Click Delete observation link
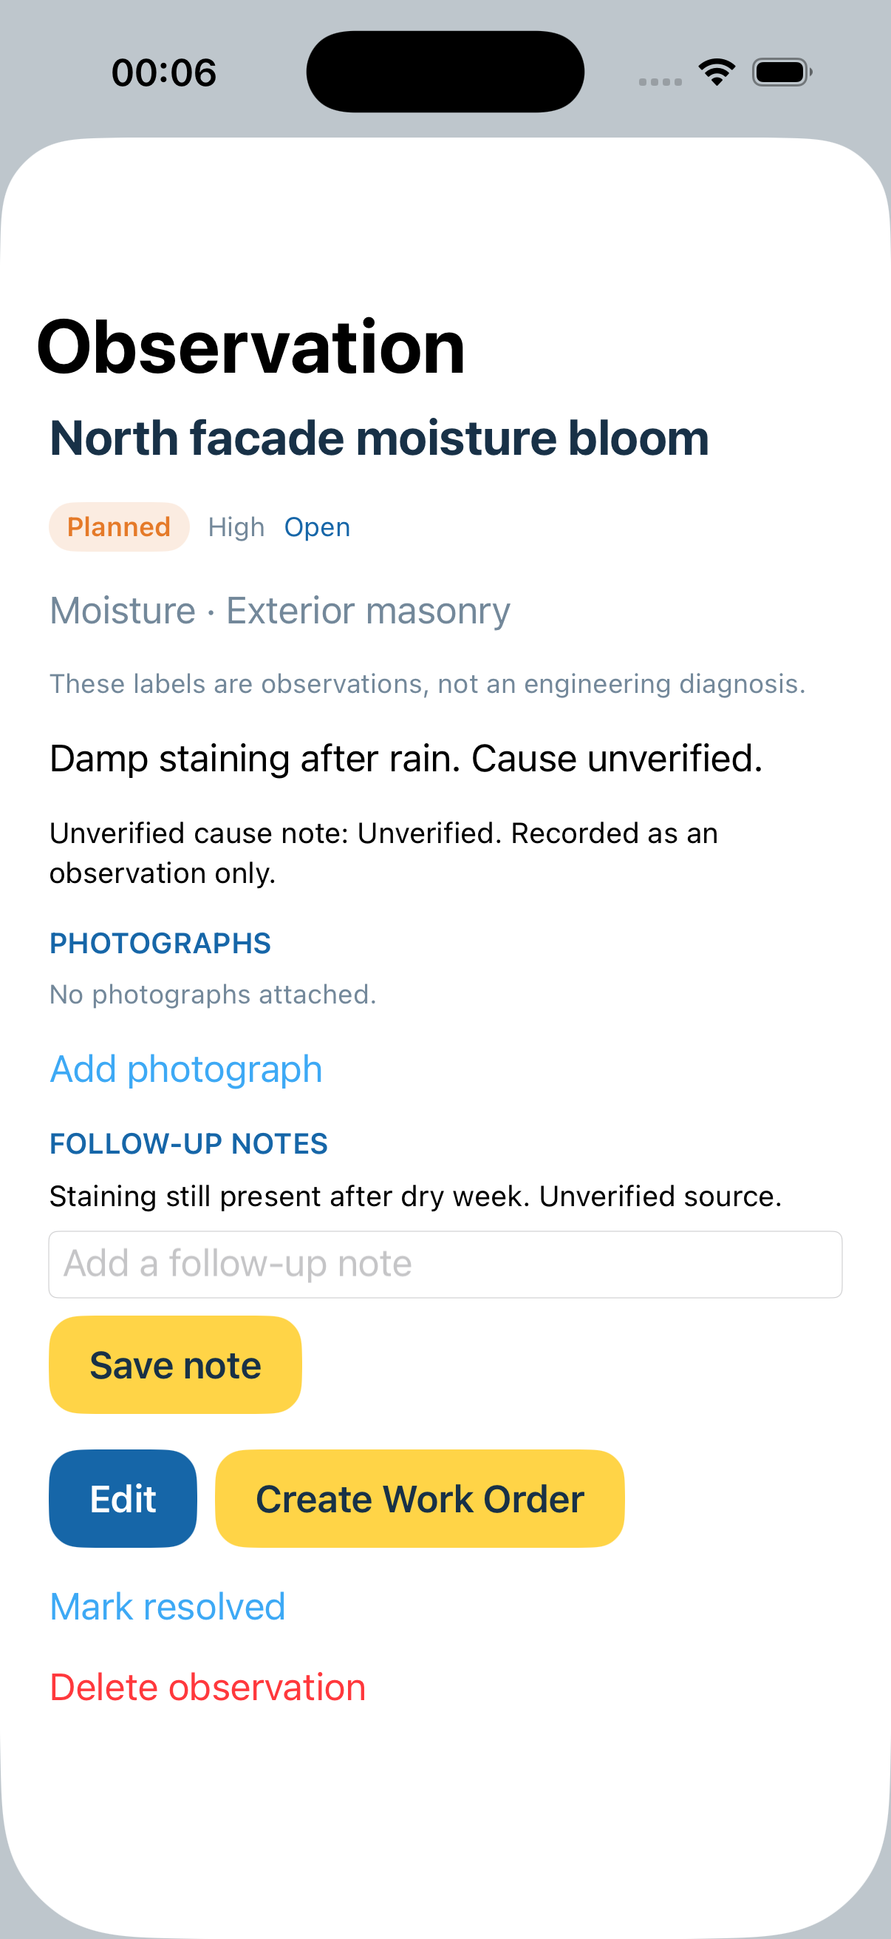Image resolution: width=891 pixels, height=1939 pixels. (x=208, y=1688)
